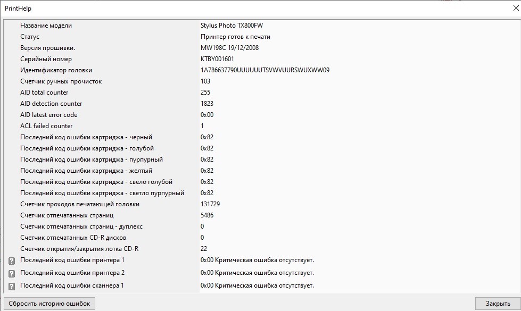Select the Статус label
The width and height of the screenshot is (521, 311).
coord(30,37)
